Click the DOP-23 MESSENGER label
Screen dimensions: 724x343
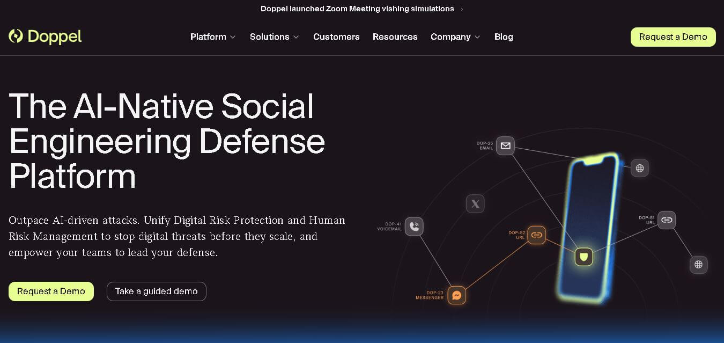pyautogui.click(x=430, y=295)
